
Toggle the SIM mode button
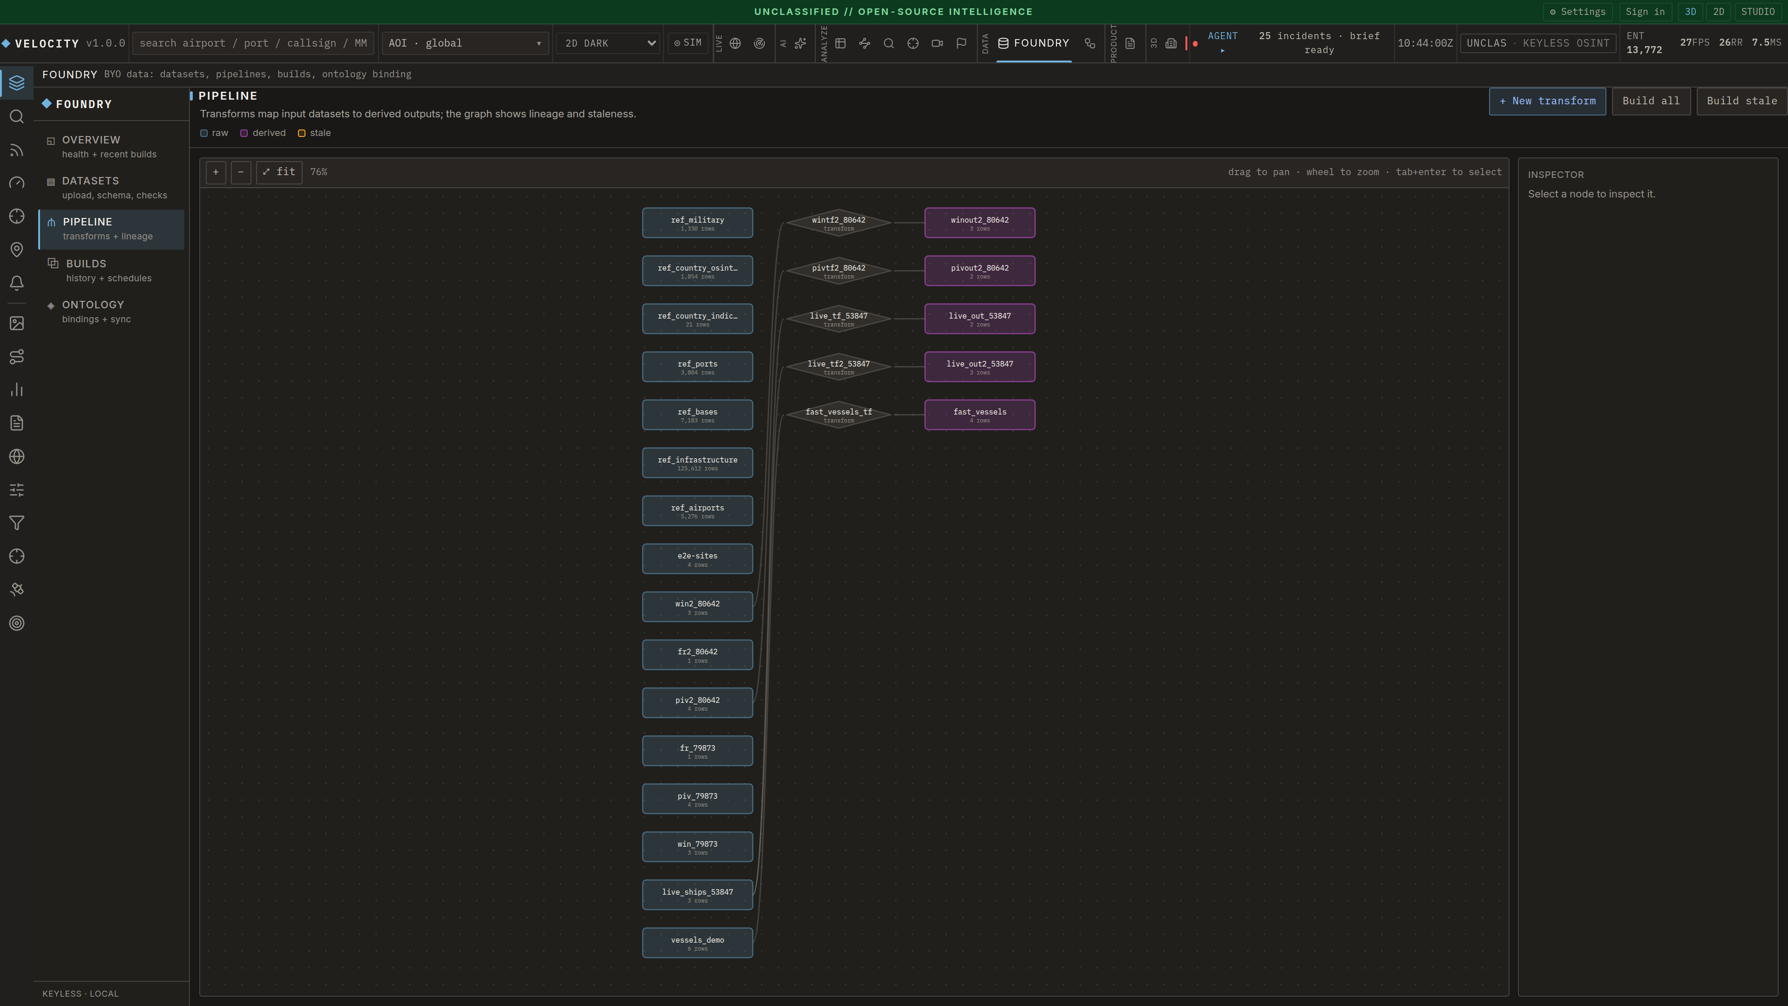coord(688,43)
